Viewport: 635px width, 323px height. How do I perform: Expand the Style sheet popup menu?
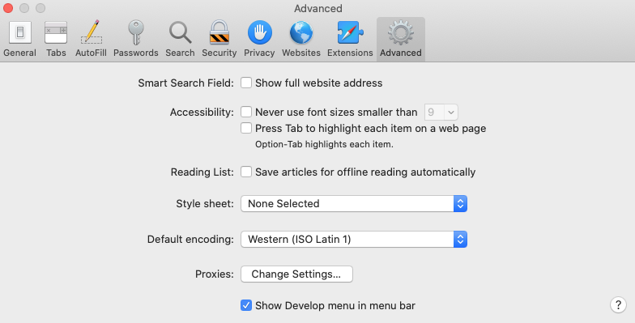[354, 204]
